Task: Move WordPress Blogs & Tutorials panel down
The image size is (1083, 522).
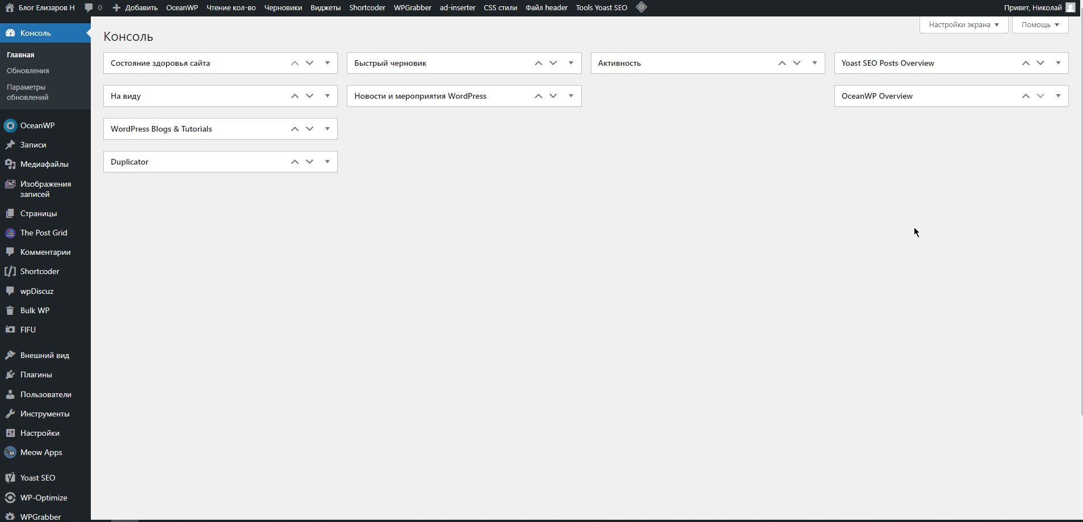Action: coord(310,129)
